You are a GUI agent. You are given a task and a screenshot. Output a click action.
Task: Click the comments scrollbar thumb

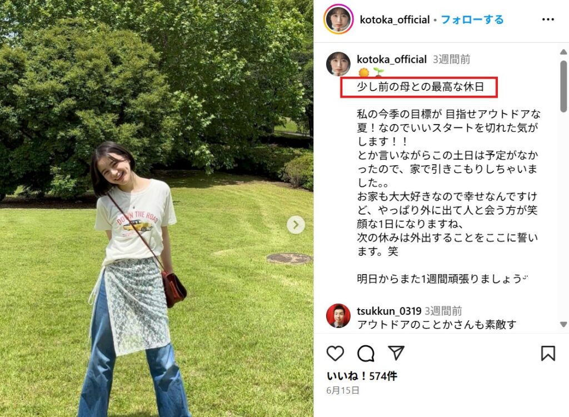pos(563,86)
